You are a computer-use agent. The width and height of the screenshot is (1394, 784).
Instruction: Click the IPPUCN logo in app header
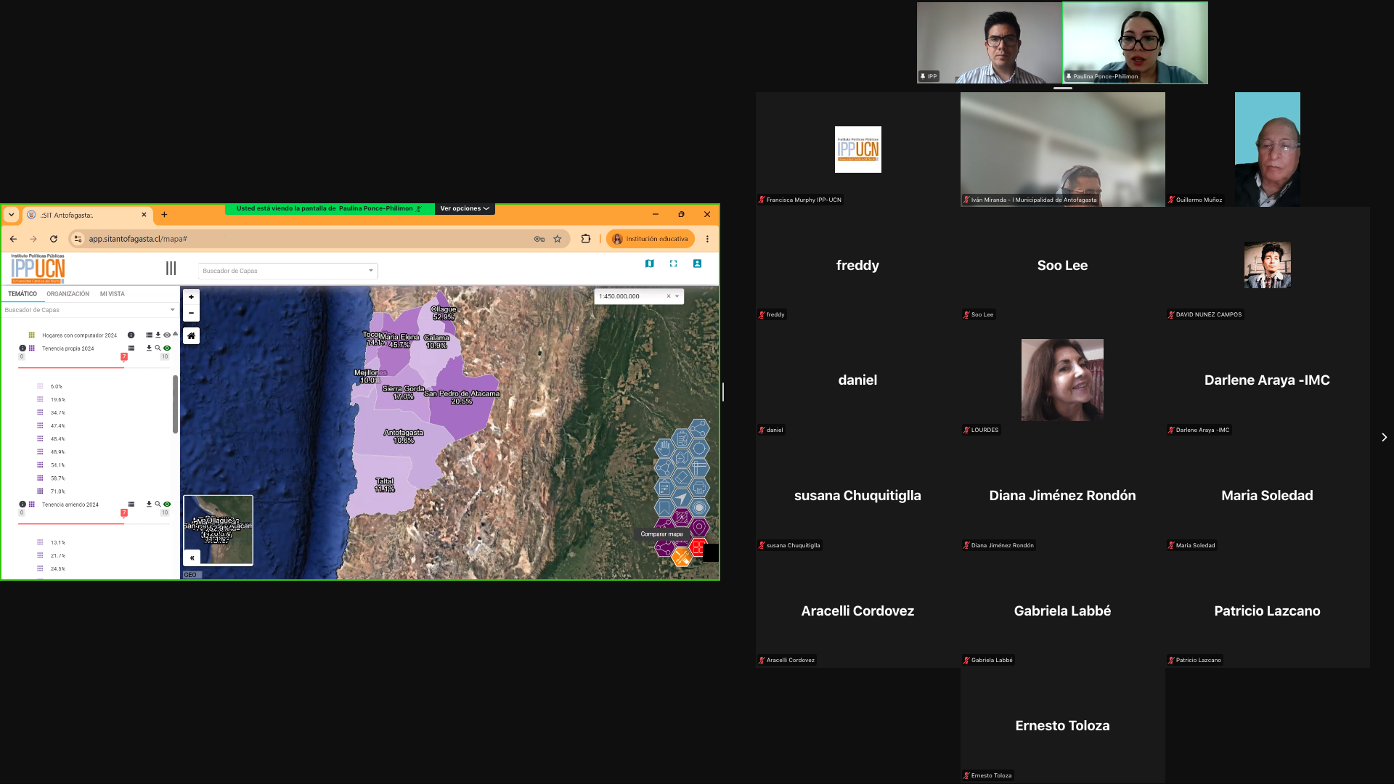[38, 269]
